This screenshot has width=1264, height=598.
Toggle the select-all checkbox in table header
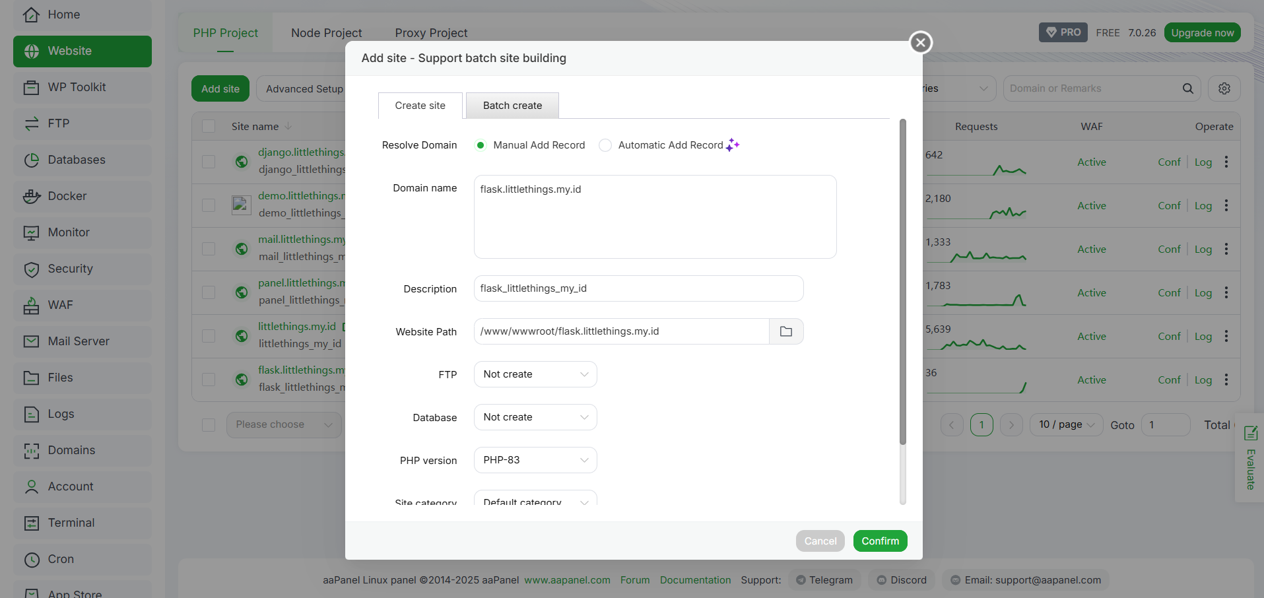pos(209,126)
